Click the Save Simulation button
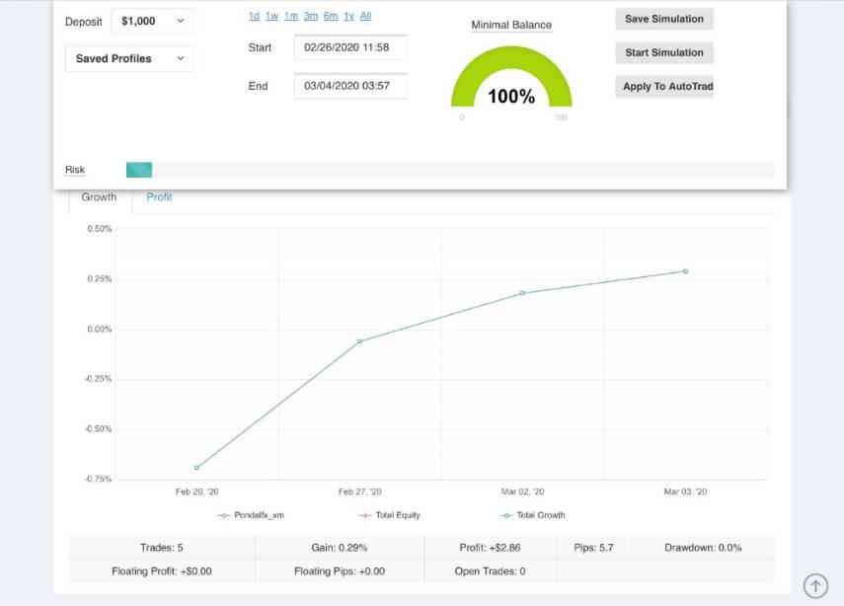 663,19
